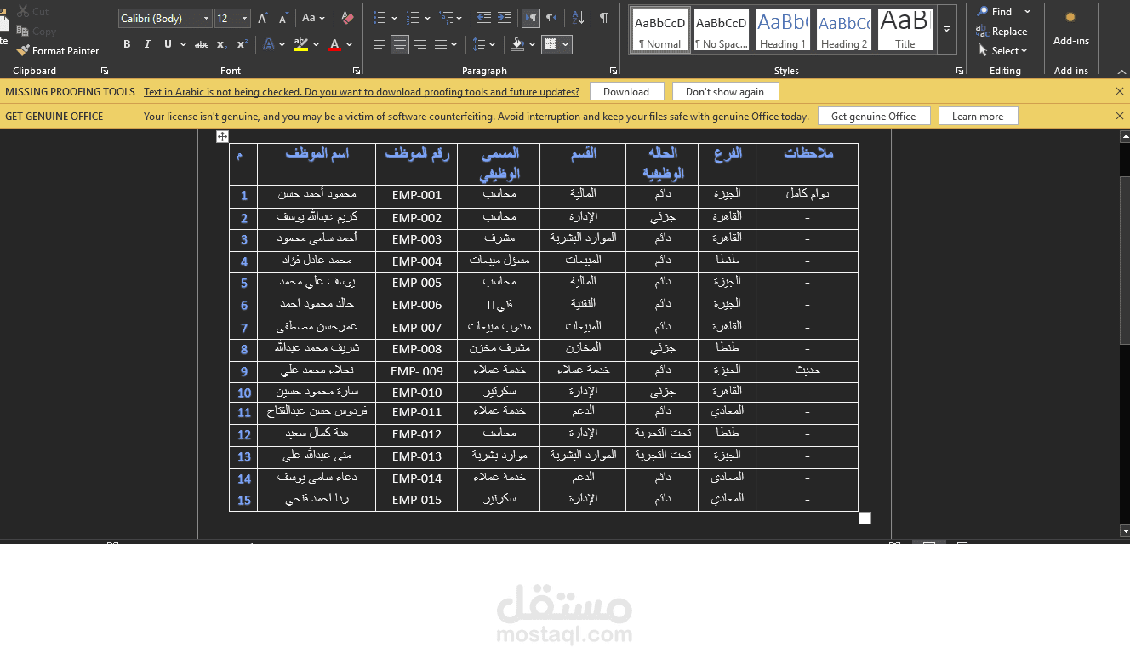The width and height of the screenshot is (1130, 659).
Task: Click Get genuine Office button
Action: click(874, 116)
